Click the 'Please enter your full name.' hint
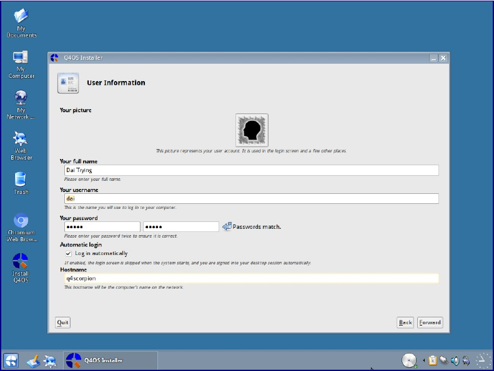Screen dimensions: 494x371 click(92, 179)
